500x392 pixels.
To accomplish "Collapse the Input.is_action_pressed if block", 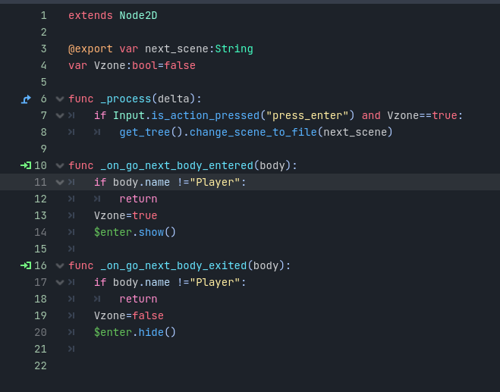I will pos(60,116).
